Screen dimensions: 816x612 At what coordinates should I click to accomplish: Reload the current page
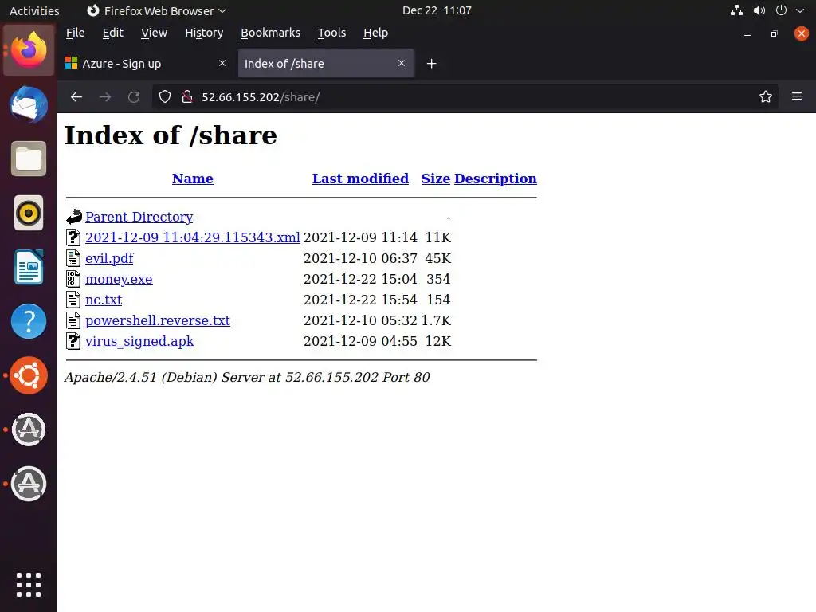click(x=134, y=96)
